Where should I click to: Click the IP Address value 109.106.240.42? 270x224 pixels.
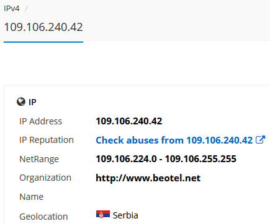pyautogui.click(x=129, y=121)
